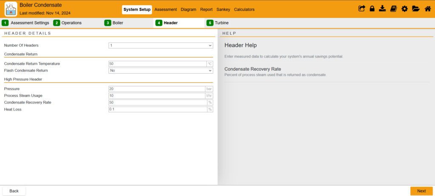
Task: Click the Number Of Headers label
Action: pos(21,45)
